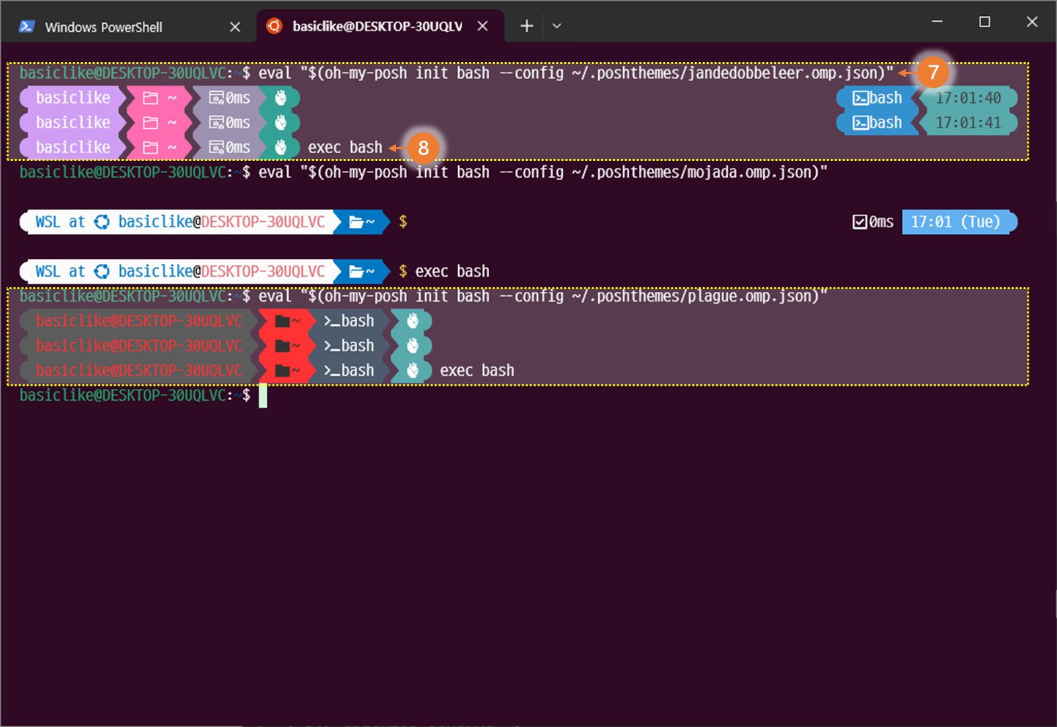
Task: Click the eval command with mojada.omp.json
Action: point(543,172)
